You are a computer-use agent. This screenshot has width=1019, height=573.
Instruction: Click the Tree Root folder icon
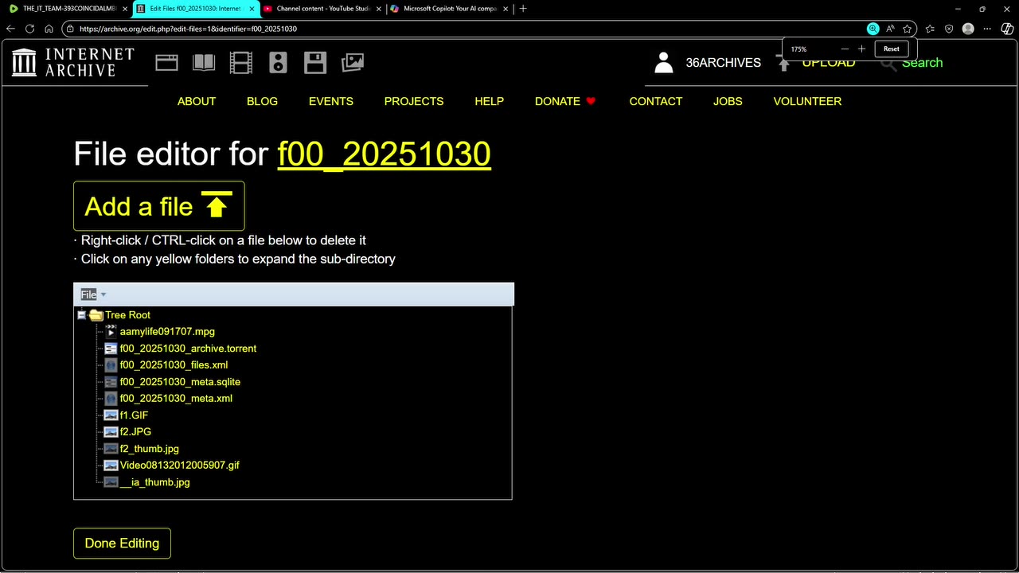click(96, 315)
